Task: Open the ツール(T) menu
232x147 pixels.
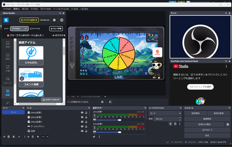Action: [x=75, y=9]
